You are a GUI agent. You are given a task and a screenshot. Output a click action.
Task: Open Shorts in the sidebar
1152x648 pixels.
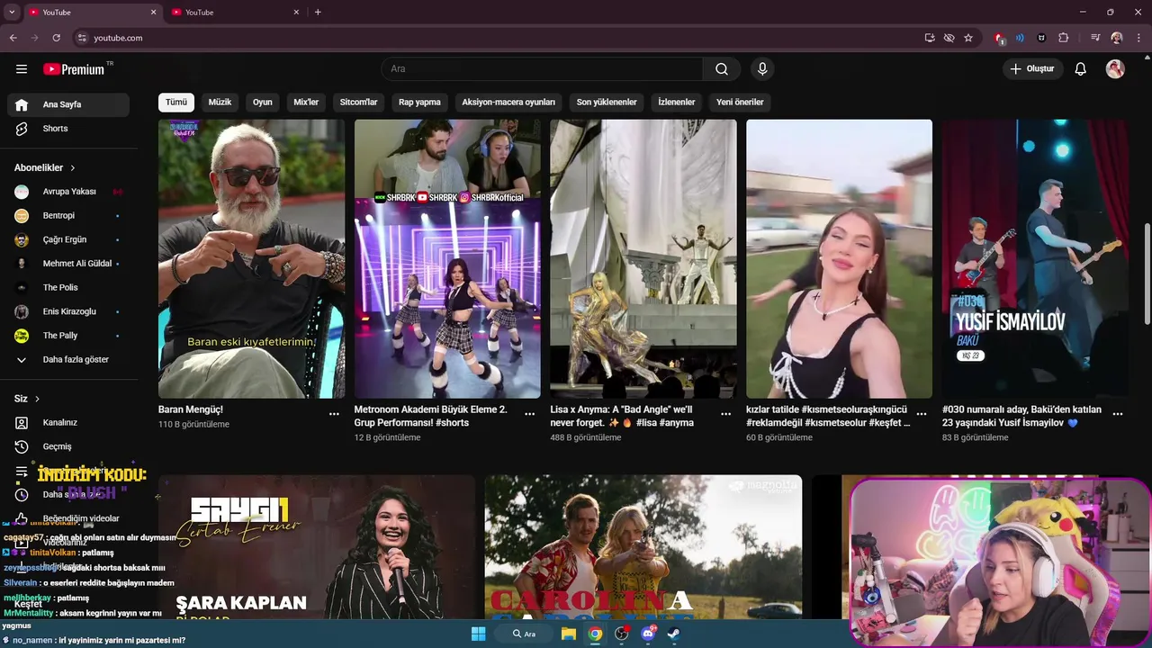click(x=68, y=129)
